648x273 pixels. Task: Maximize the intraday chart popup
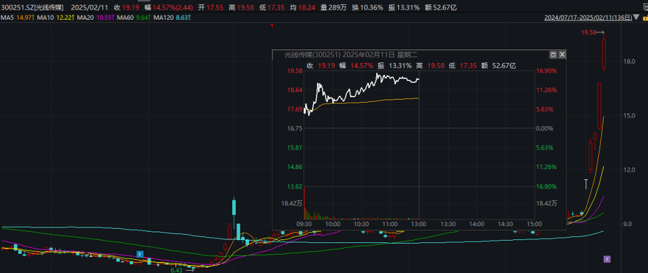tap(552, 55)
